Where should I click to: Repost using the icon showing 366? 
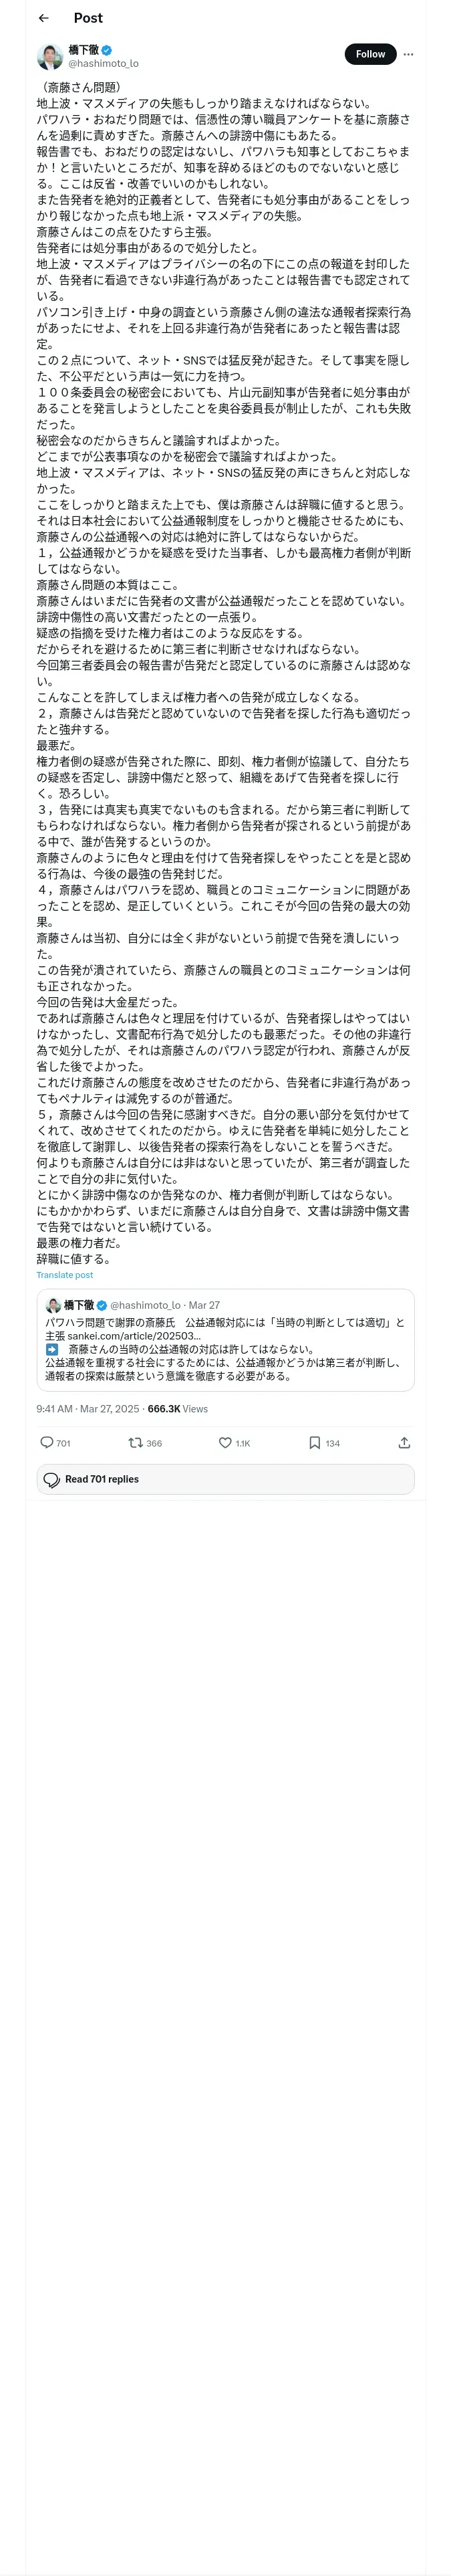pyautogui.click(x=135, y=1443)
